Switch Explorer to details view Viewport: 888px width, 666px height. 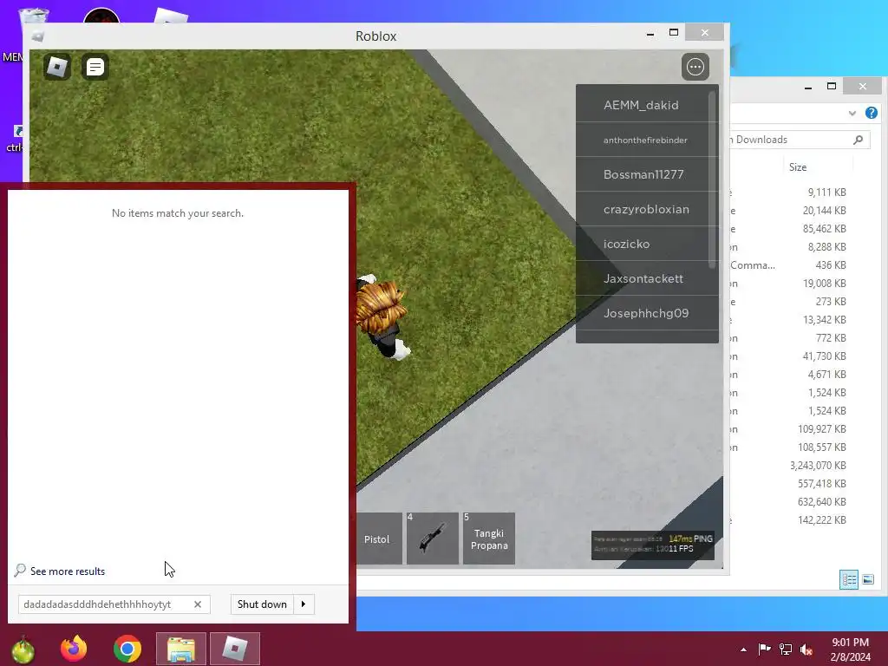click(x=849, y=579)
